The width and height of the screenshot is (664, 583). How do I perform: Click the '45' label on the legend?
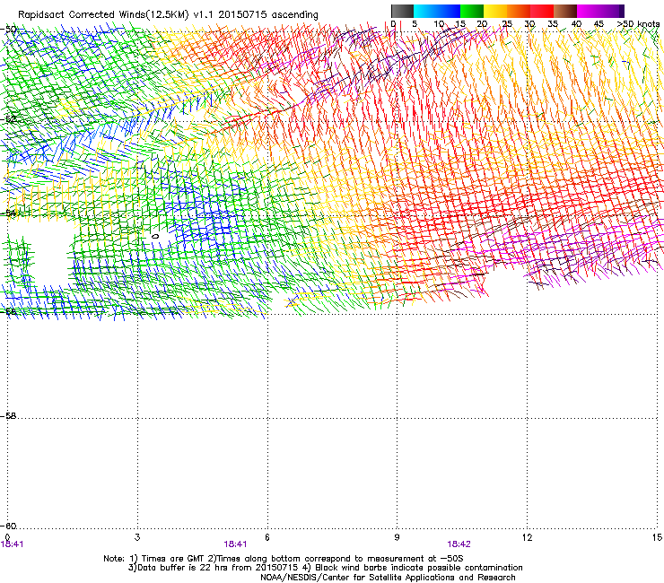click(x=598, y=24)
